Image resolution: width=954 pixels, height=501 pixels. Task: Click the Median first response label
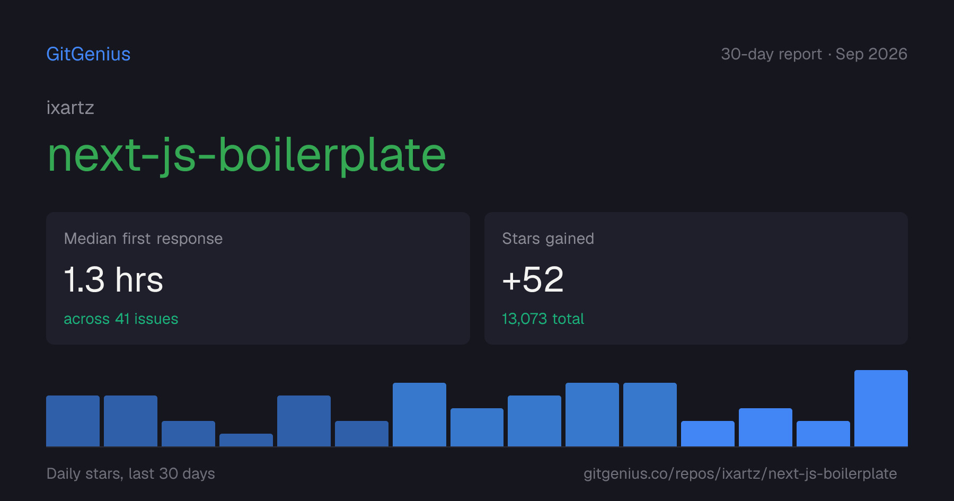[x=143, y=239]
